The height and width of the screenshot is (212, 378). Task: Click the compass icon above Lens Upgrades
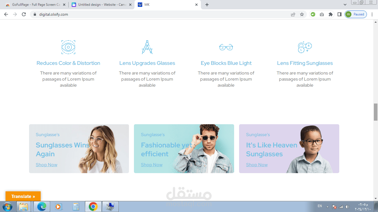tap(147, 47)
